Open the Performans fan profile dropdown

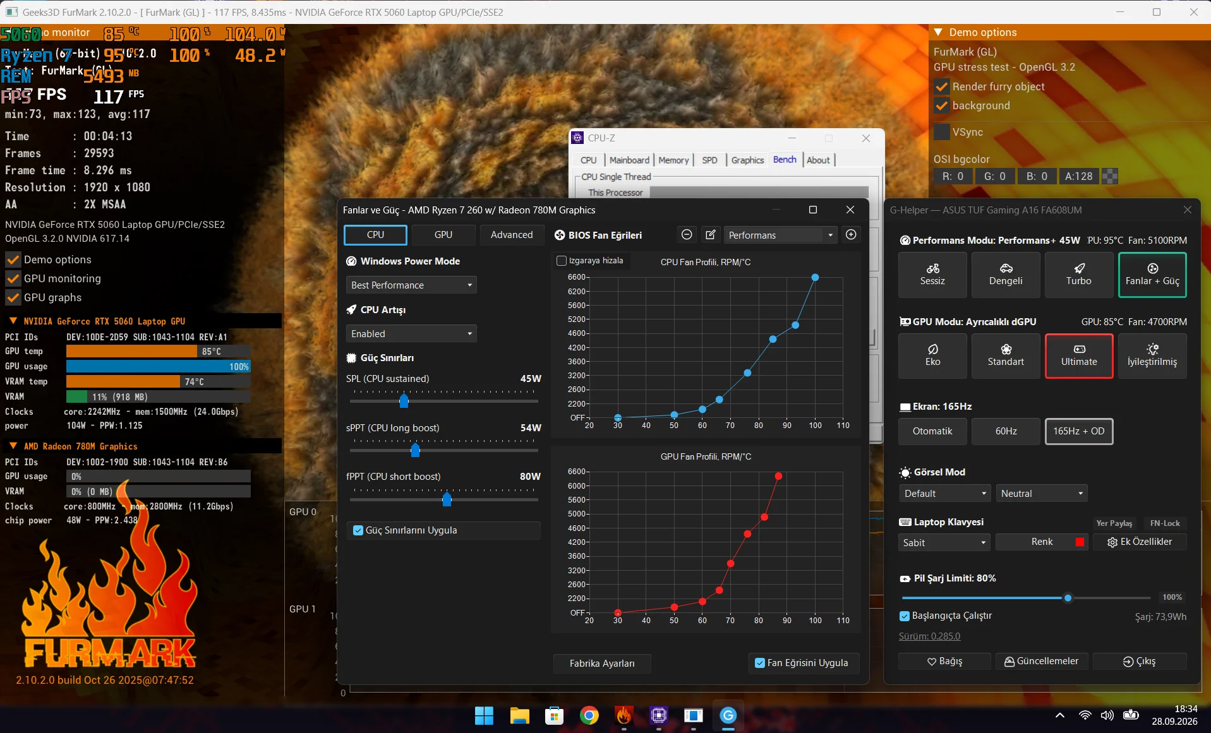[780, 235]
